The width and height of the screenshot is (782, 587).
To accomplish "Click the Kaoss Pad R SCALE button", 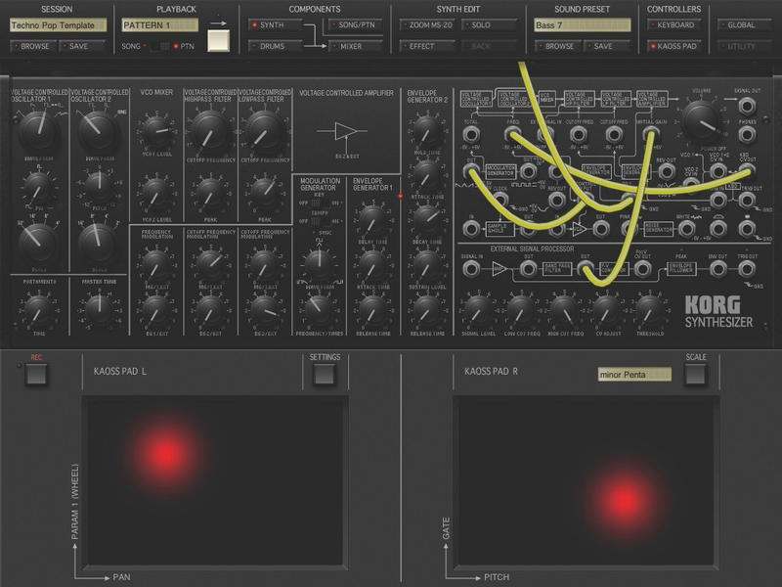I will tap(695, 375).
